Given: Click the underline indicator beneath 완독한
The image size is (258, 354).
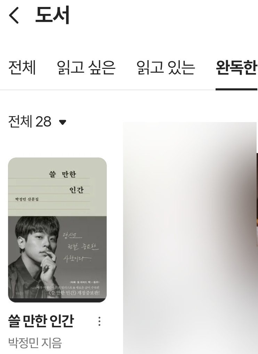Looking at the screenshot, I should pyautogui.click(x=236, y=89).
